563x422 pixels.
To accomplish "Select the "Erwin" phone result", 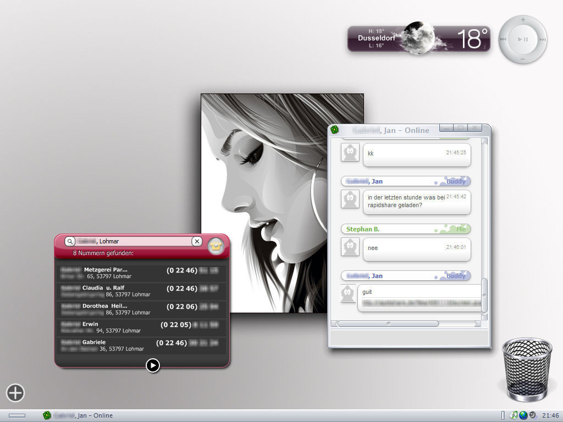I will coord(141,327).
